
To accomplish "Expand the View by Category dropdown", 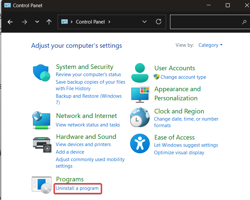I will 210,45.
